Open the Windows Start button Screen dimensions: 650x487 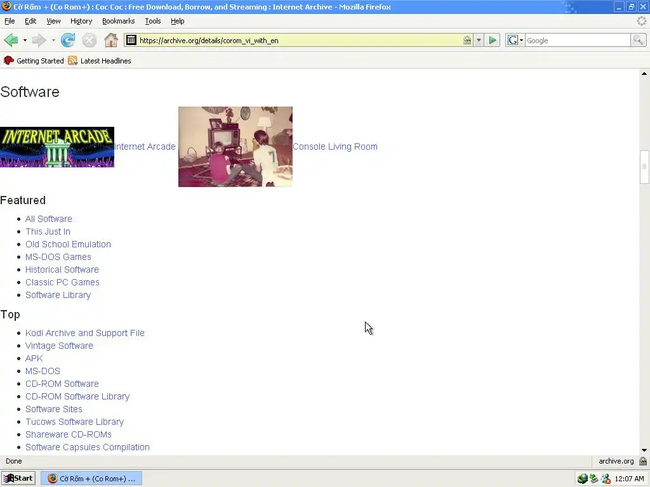coord(18,478)
